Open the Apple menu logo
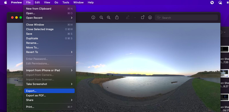This screenshot has width=229, height=112. coord(5,3)
